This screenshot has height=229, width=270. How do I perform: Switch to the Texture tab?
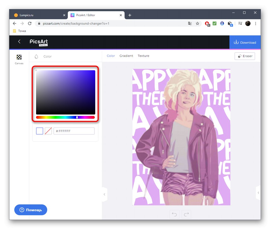tap(144, 56)
